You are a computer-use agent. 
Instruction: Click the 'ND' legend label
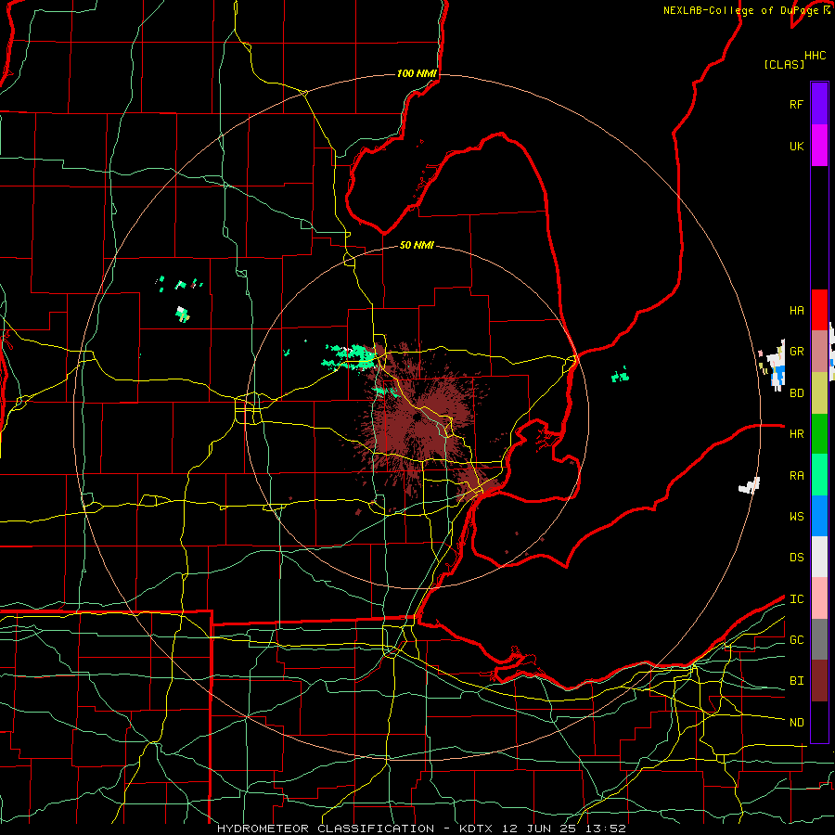[796, 722]
